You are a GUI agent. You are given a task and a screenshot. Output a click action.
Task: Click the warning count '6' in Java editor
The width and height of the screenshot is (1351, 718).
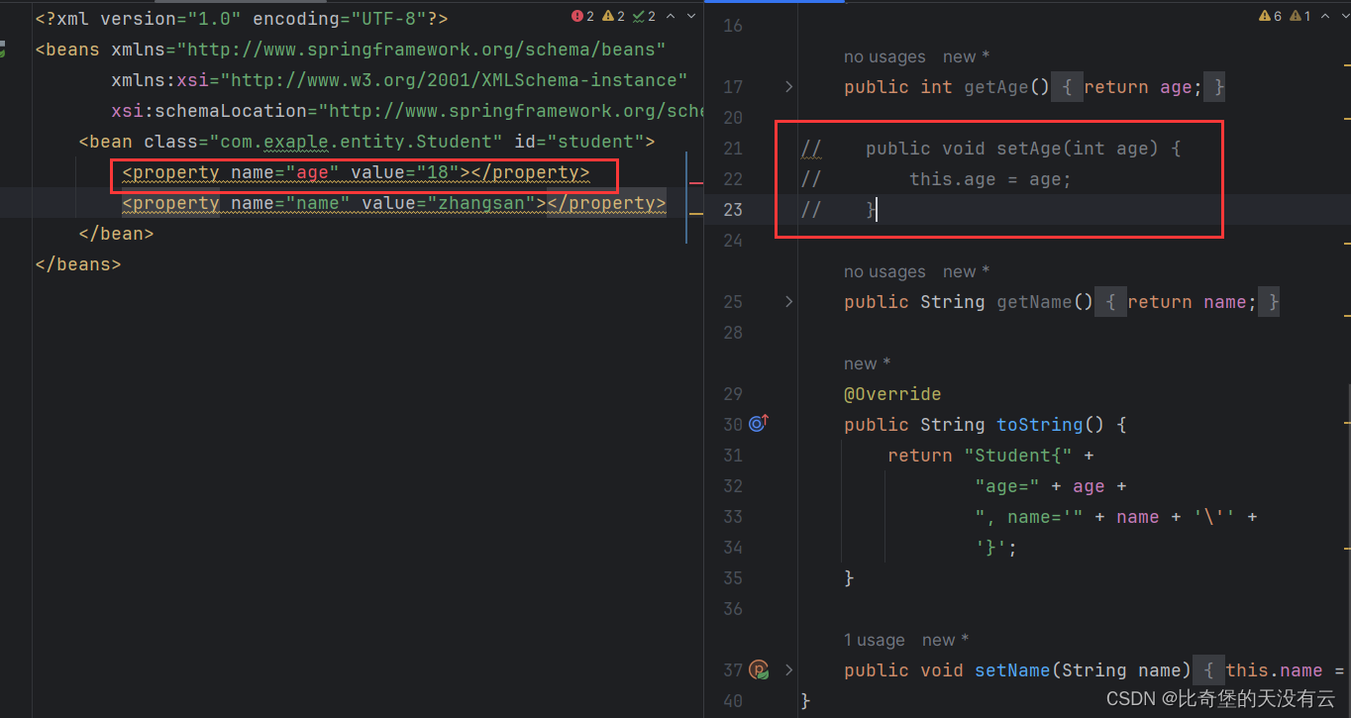point(1270,16)
